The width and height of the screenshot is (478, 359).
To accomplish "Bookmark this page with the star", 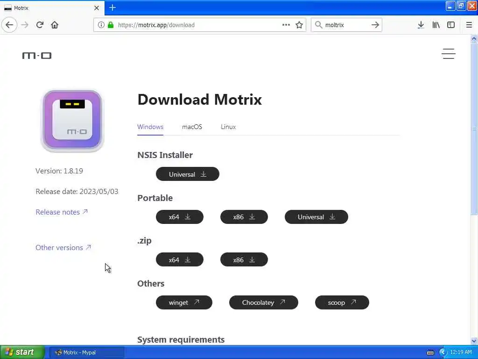I will point(299,25).
